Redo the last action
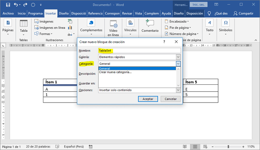Image resolution: width=260 pixels, height=150 pixels. pyautogui.click(x=25, y=4)
